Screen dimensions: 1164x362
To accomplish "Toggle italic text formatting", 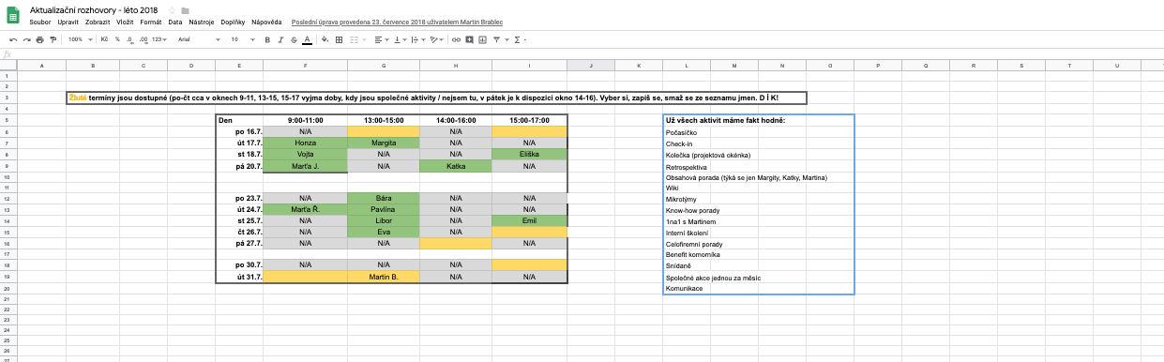I will pyautogui.click(x=280, y=39).
